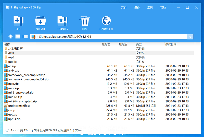Select the '.. (上级目录)' row
204x137 pixels.
[99, 49]
